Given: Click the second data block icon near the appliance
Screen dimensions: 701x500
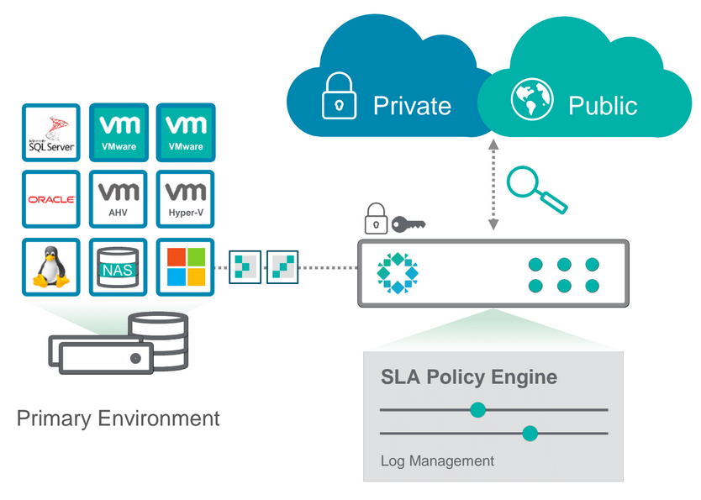Looking at the screenshot, I should point(282,267).
